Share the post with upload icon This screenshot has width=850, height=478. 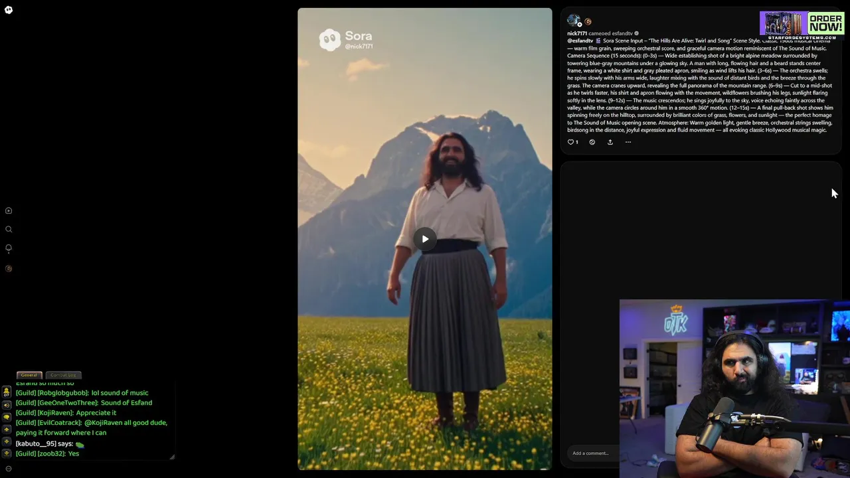610,142
